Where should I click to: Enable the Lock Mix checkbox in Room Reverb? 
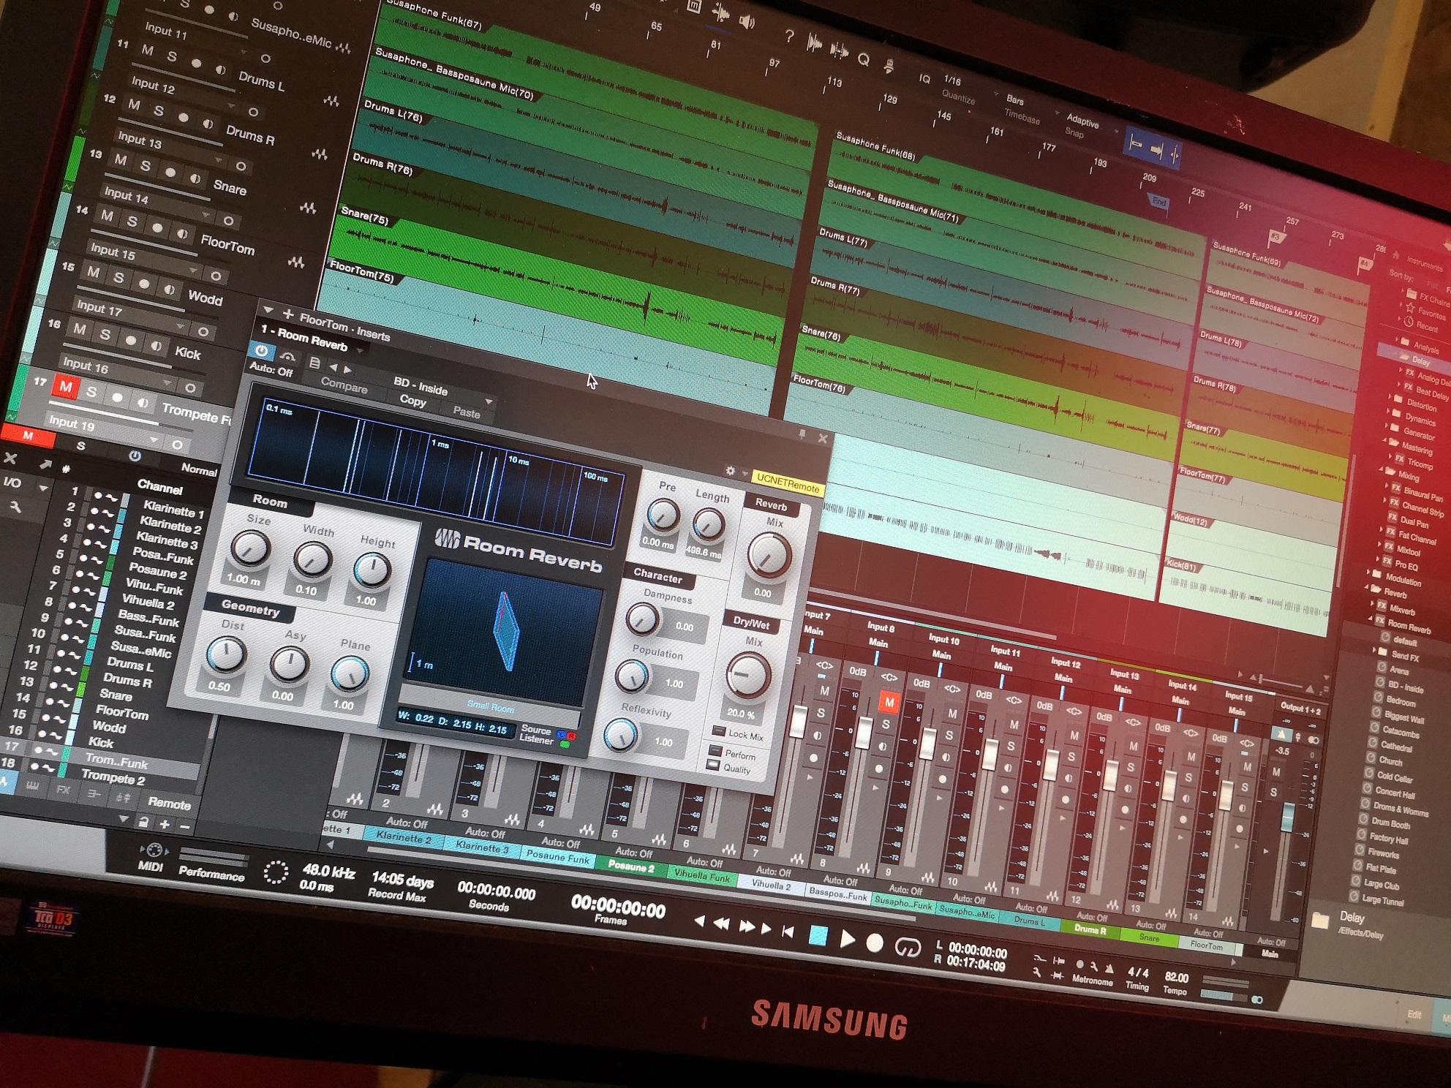(x=718, y=731)
